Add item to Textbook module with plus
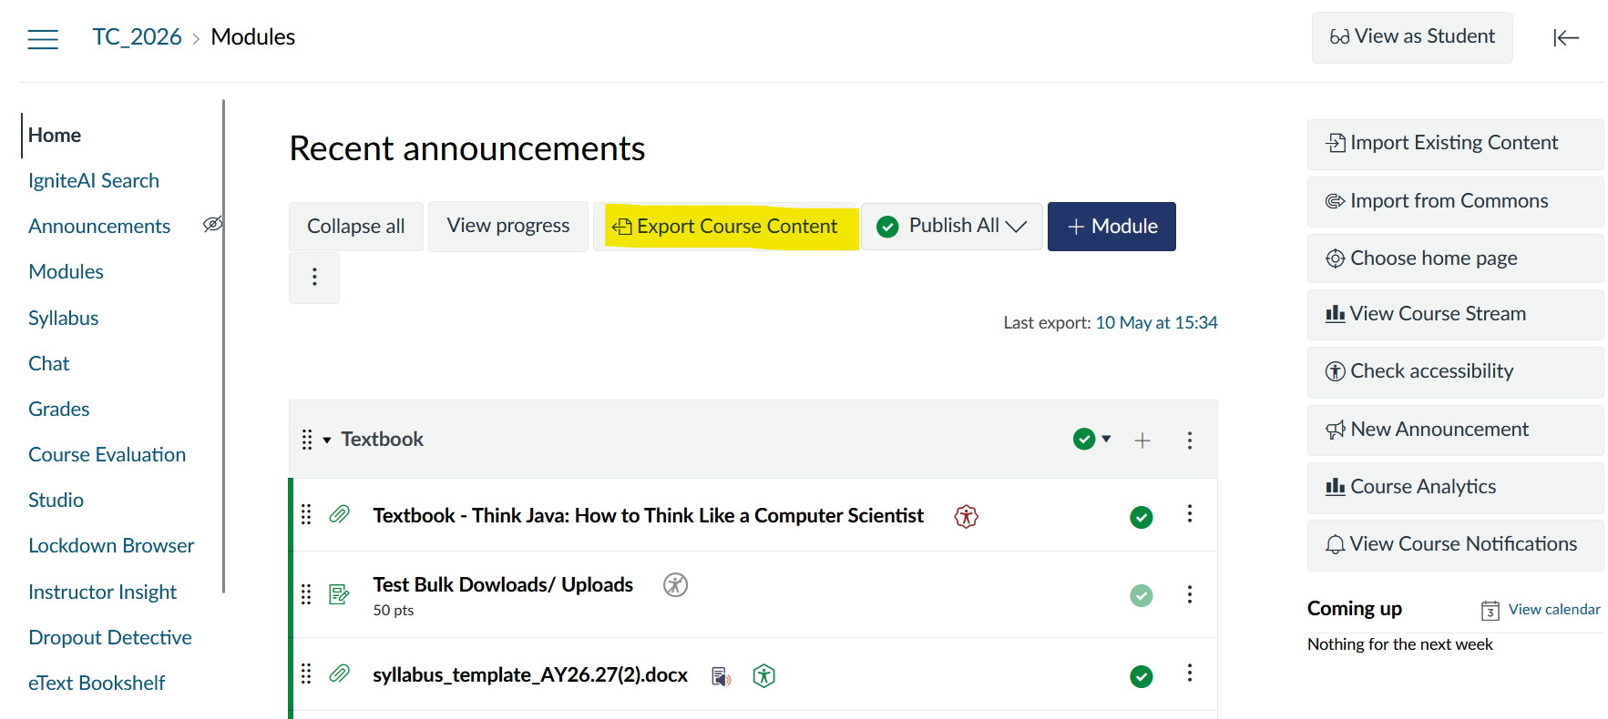 (1142, 441)
